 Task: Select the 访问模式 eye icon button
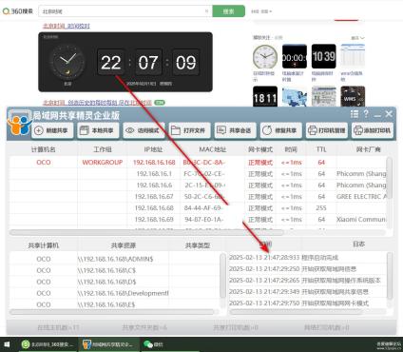tap(144, 130)
